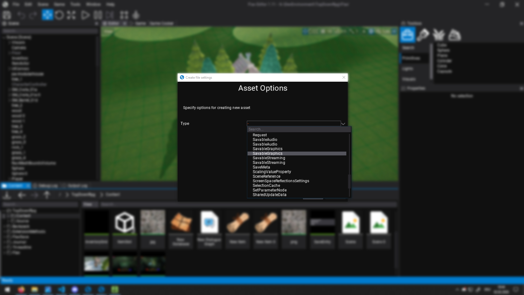Click the Save all toolbar icon
The width and height of the screenshot is (524, 295).
coord(7,15)
